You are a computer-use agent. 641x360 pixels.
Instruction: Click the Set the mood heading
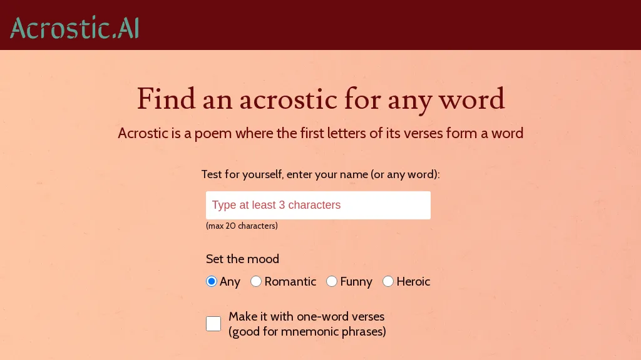click(x=243, y=259)
